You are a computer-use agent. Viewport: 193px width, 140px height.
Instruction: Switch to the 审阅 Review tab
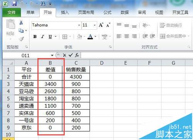(142, 12)
